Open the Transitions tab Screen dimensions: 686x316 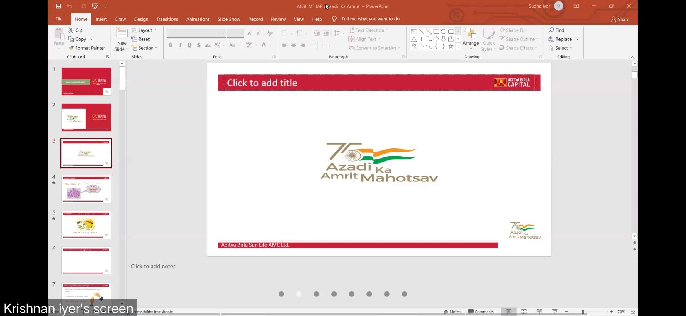[167, 19]
